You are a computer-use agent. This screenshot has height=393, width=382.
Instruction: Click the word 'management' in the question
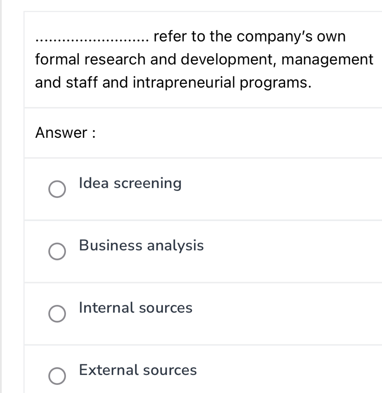tap(327, 60)
